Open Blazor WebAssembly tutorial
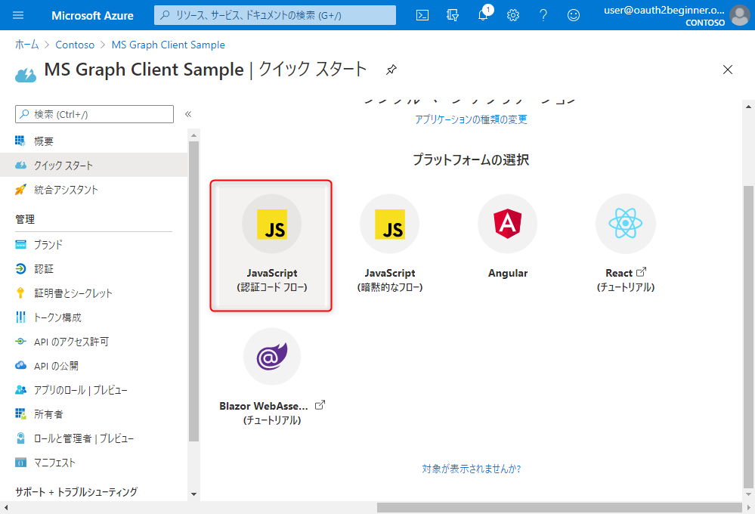755x514 pixels. [x=272, y=377]
